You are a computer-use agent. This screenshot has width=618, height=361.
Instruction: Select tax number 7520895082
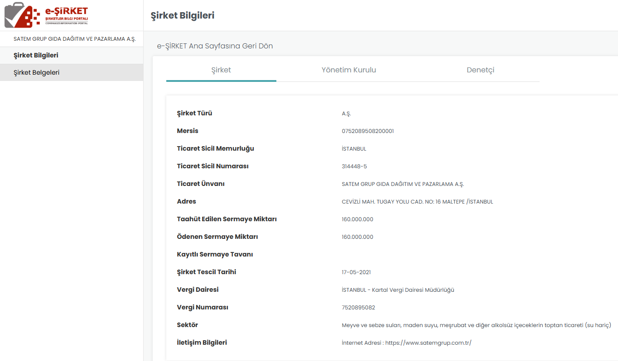[x=358, y=308]
